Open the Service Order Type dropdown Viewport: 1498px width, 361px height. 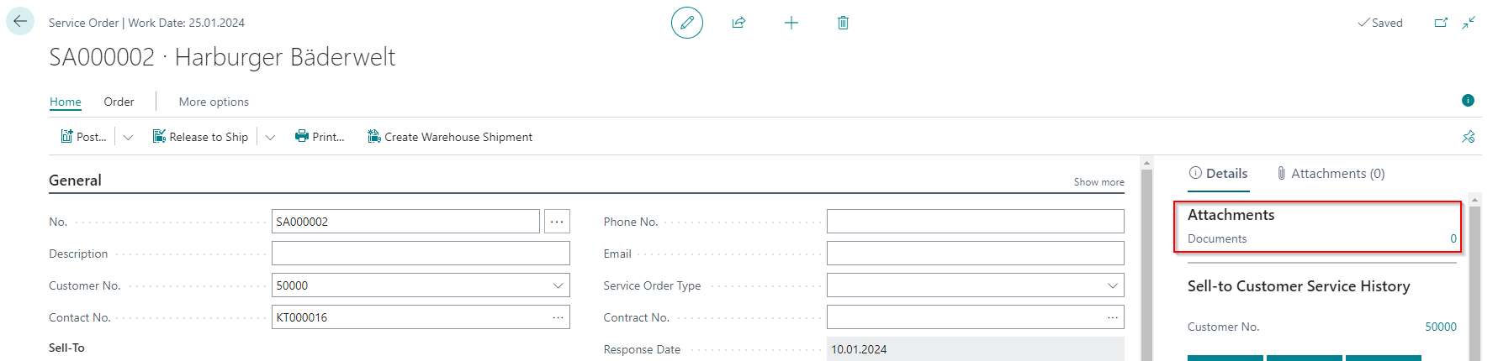pyautogui.click(x=1112, y=285)
